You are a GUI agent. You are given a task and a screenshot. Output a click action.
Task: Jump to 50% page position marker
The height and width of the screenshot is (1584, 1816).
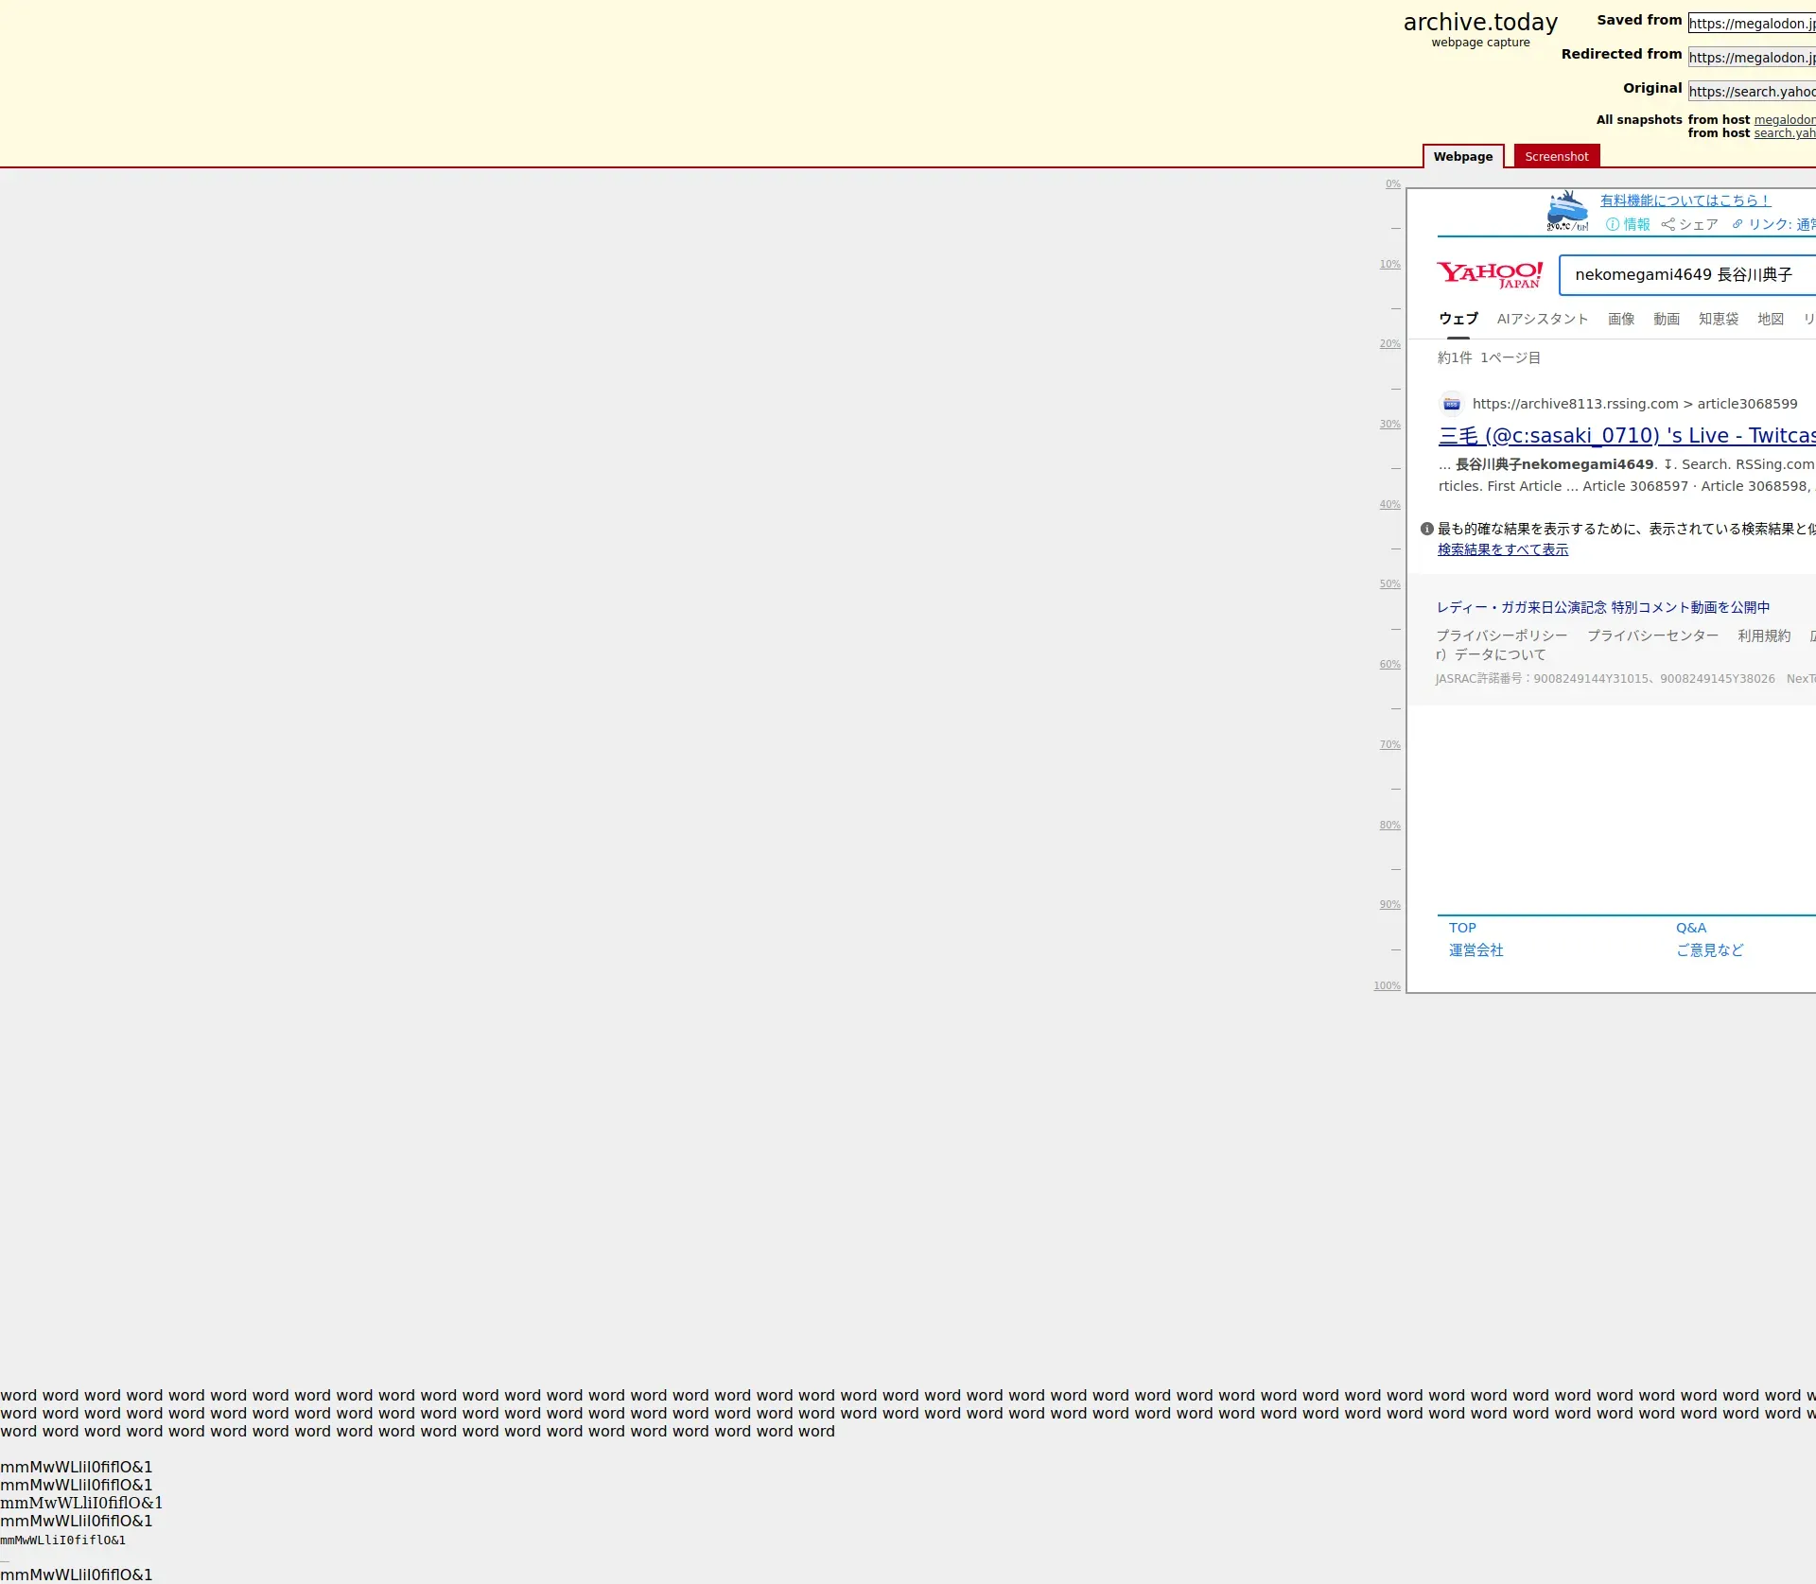point(1389,584)
